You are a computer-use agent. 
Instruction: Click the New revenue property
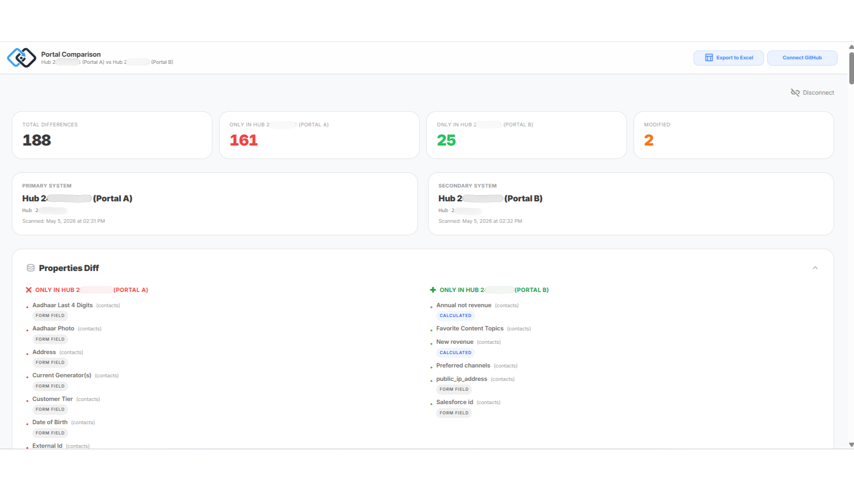point(455,342)
